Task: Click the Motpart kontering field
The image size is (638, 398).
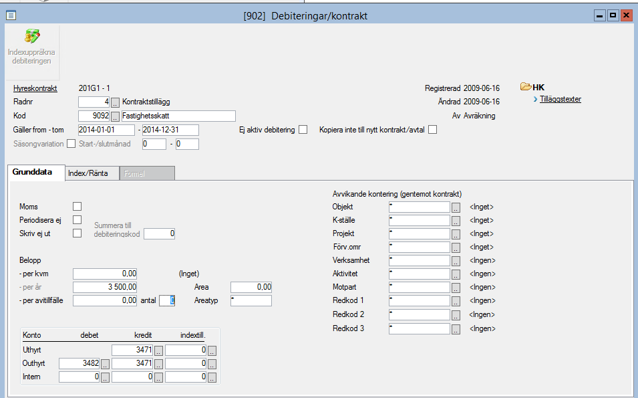Action: point(420,288)
